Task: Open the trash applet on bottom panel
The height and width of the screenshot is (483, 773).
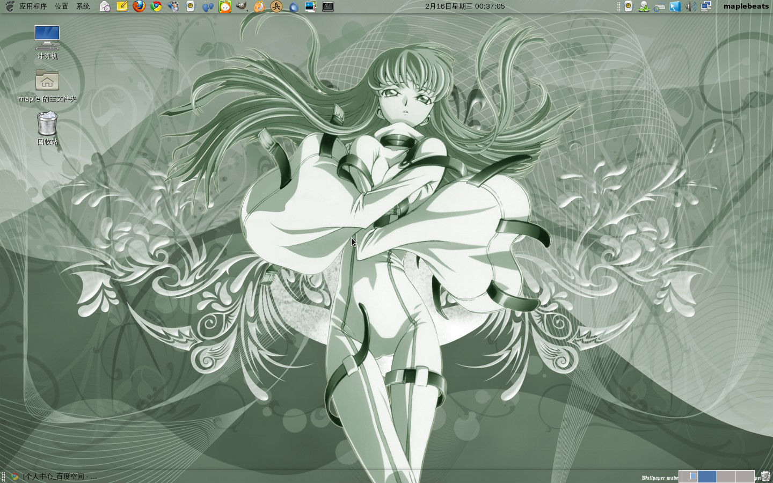Action: pos(765,476)
